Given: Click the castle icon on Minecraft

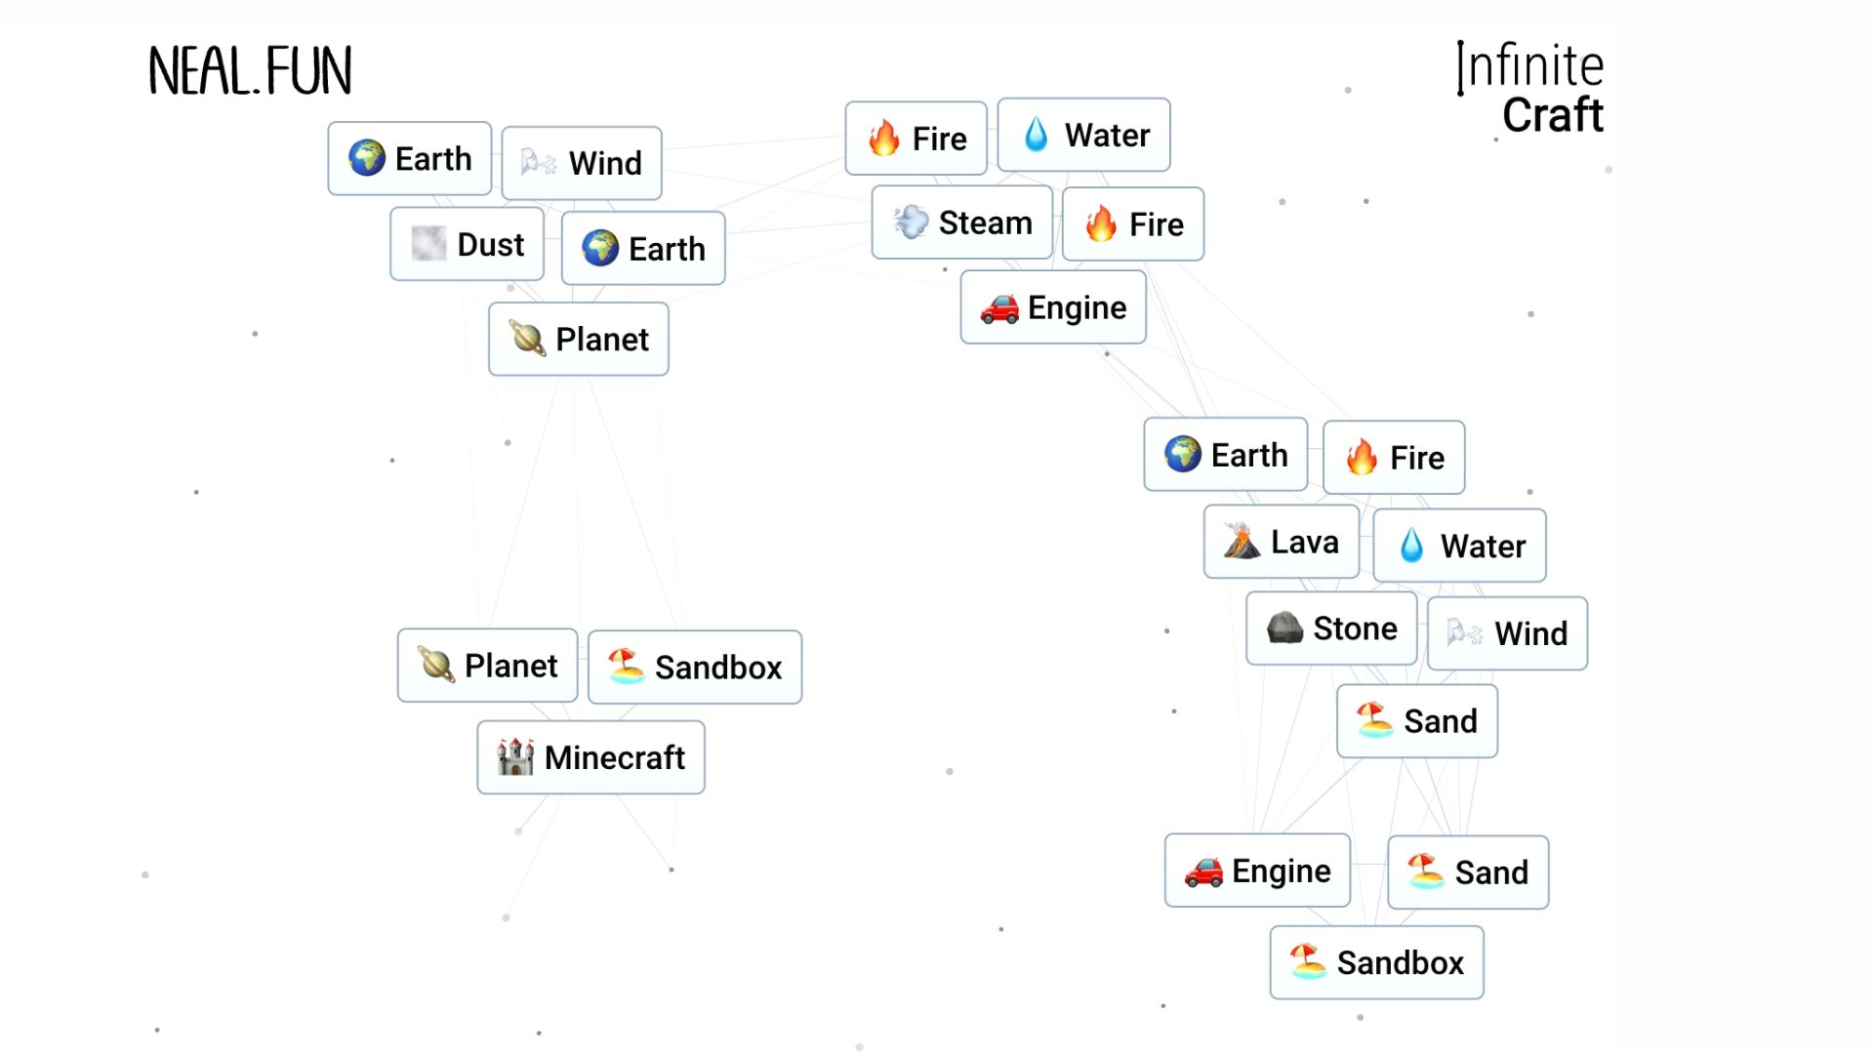Looking at the screenshot, I should click(x=514, y=757).
